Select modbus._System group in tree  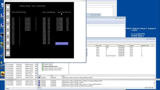coord(48,64)
